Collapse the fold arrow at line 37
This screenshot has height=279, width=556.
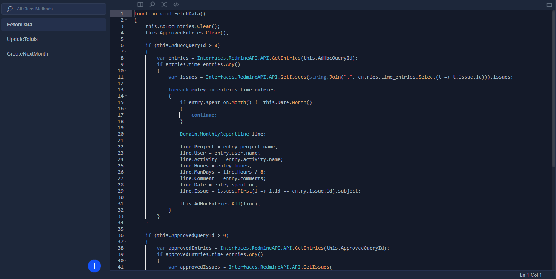[126, 242]
